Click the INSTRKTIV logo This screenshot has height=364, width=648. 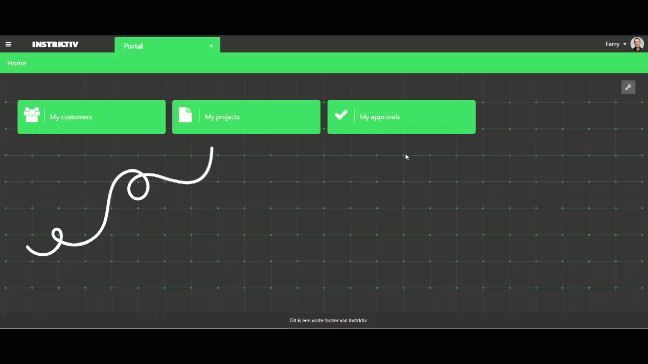[55, 44]
